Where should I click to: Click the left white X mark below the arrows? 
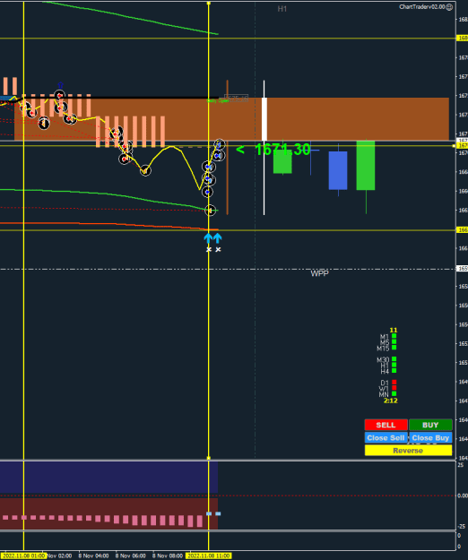tap(209, 249)
